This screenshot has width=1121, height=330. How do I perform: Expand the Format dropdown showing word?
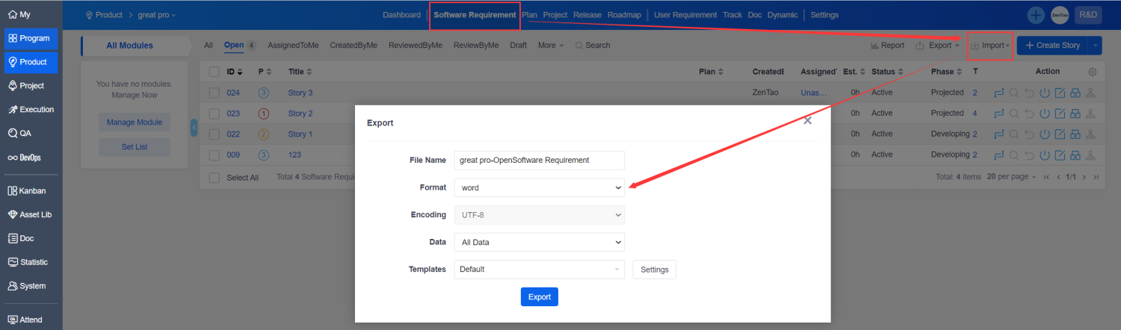[539, 188]
